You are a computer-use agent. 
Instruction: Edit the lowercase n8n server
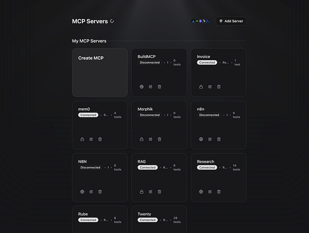(210, 139)
